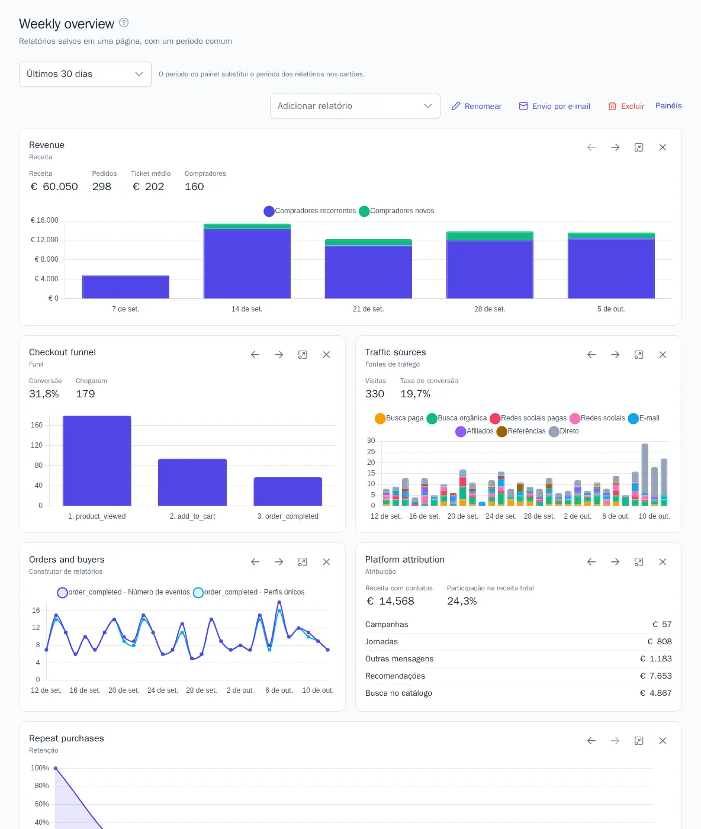Click Renomear to rename the dashboard
Screen dimensions: 701x829
(477, 106)
